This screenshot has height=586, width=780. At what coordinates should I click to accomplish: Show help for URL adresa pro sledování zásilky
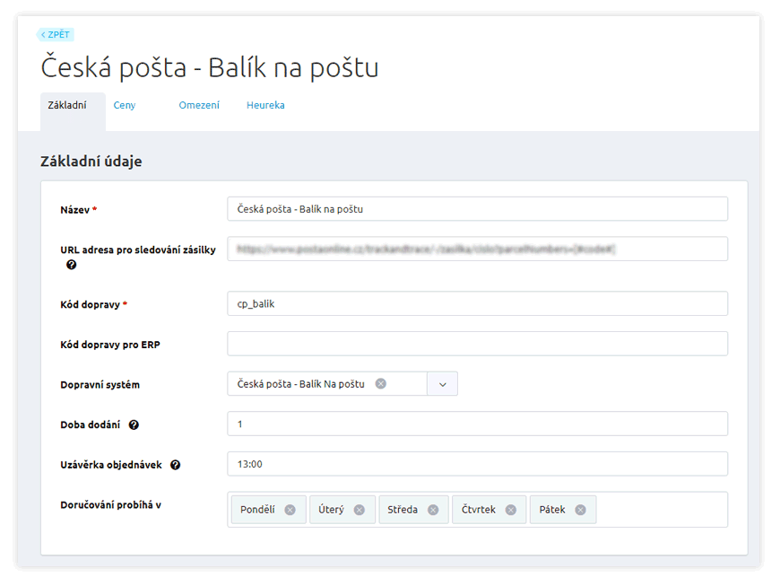(x=72, y=265)
